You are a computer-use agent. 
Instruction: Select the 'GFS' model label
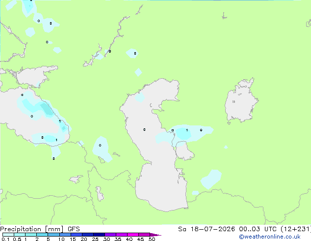coord(74,229)
